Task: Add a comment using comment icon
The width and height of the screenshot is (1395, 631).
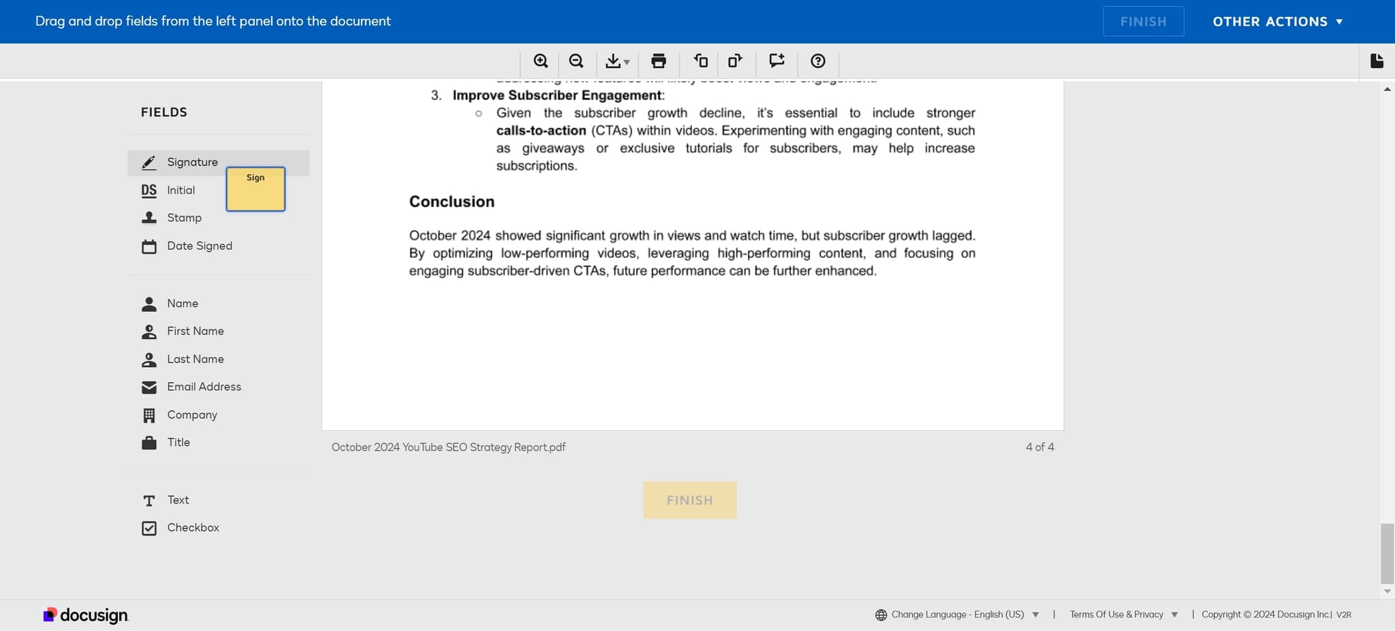Action: [x=777, y=61]
